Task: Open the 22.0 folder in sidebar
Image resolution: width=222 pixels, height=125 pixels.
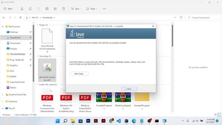Action: coord(12,71)
